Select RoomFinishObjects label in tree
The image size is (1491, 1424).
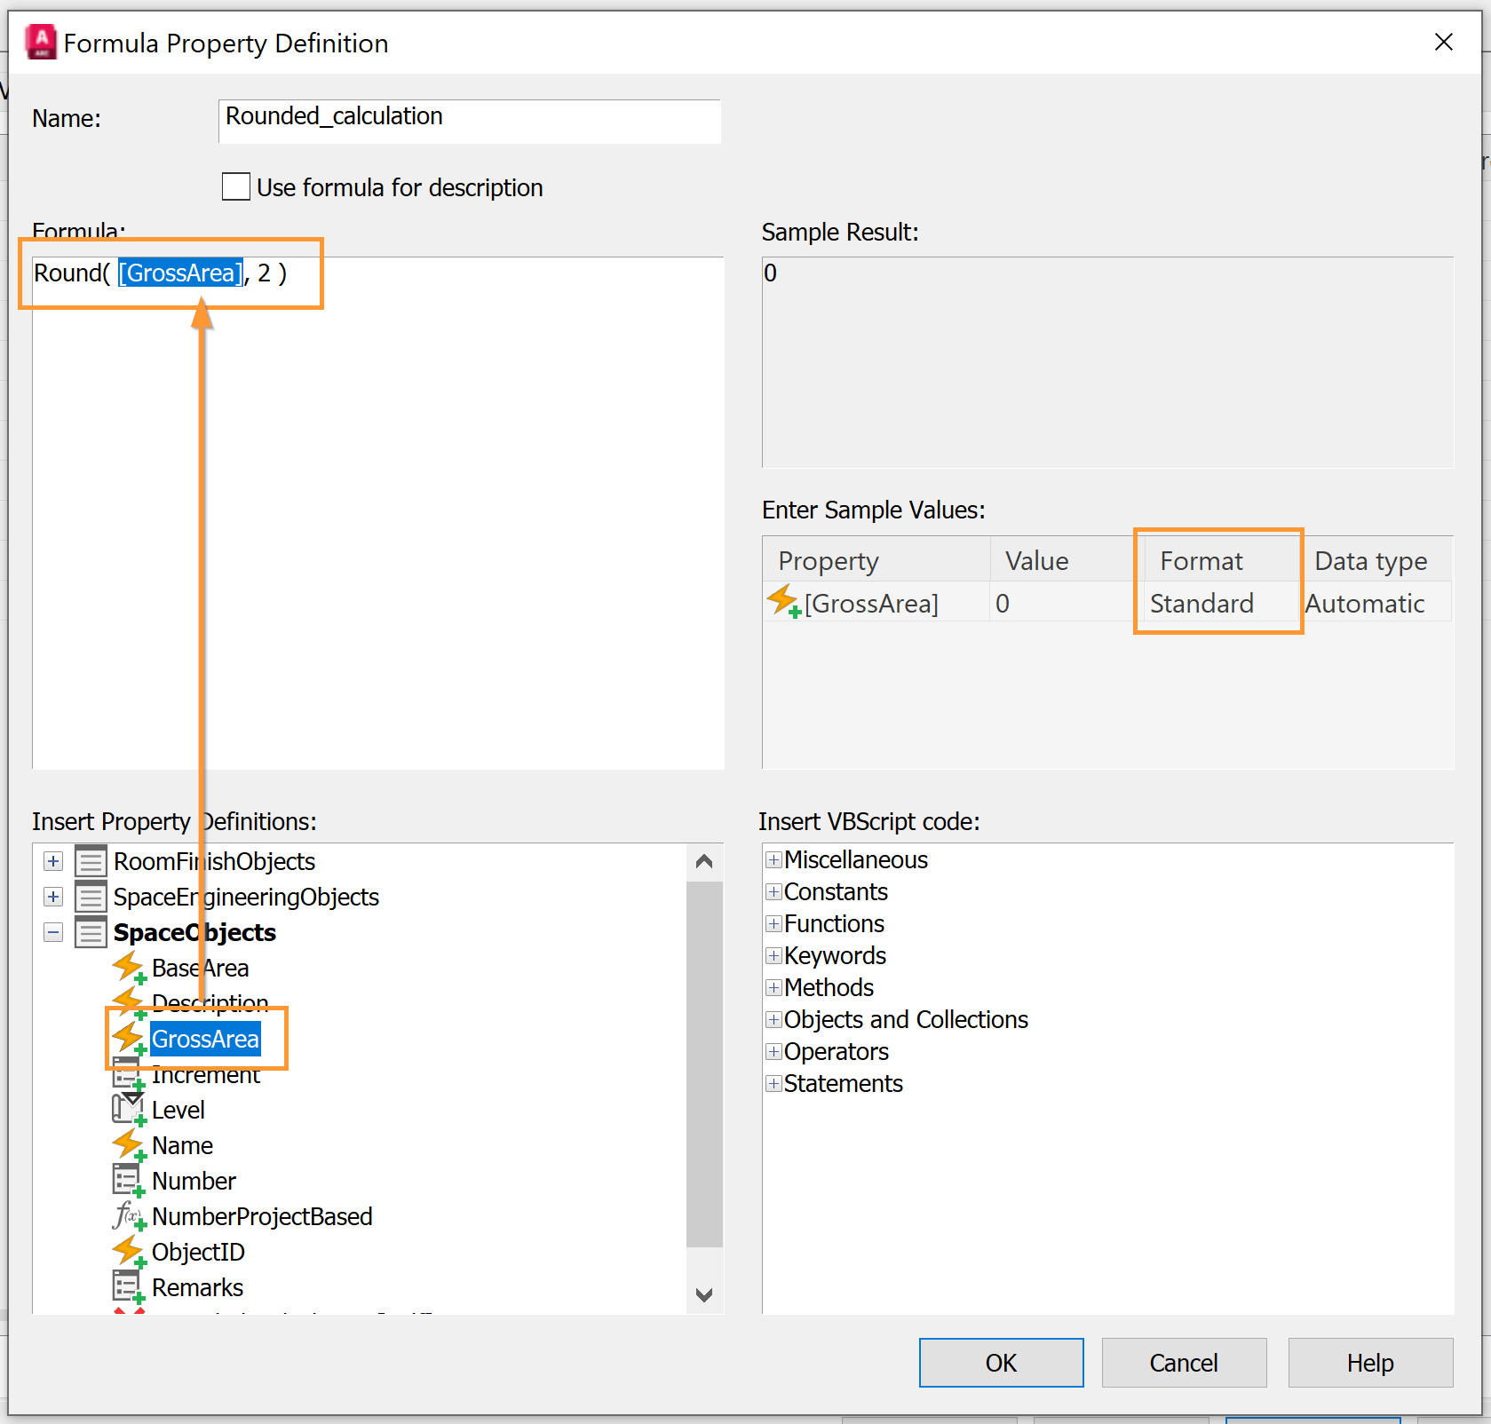(215, 861)
